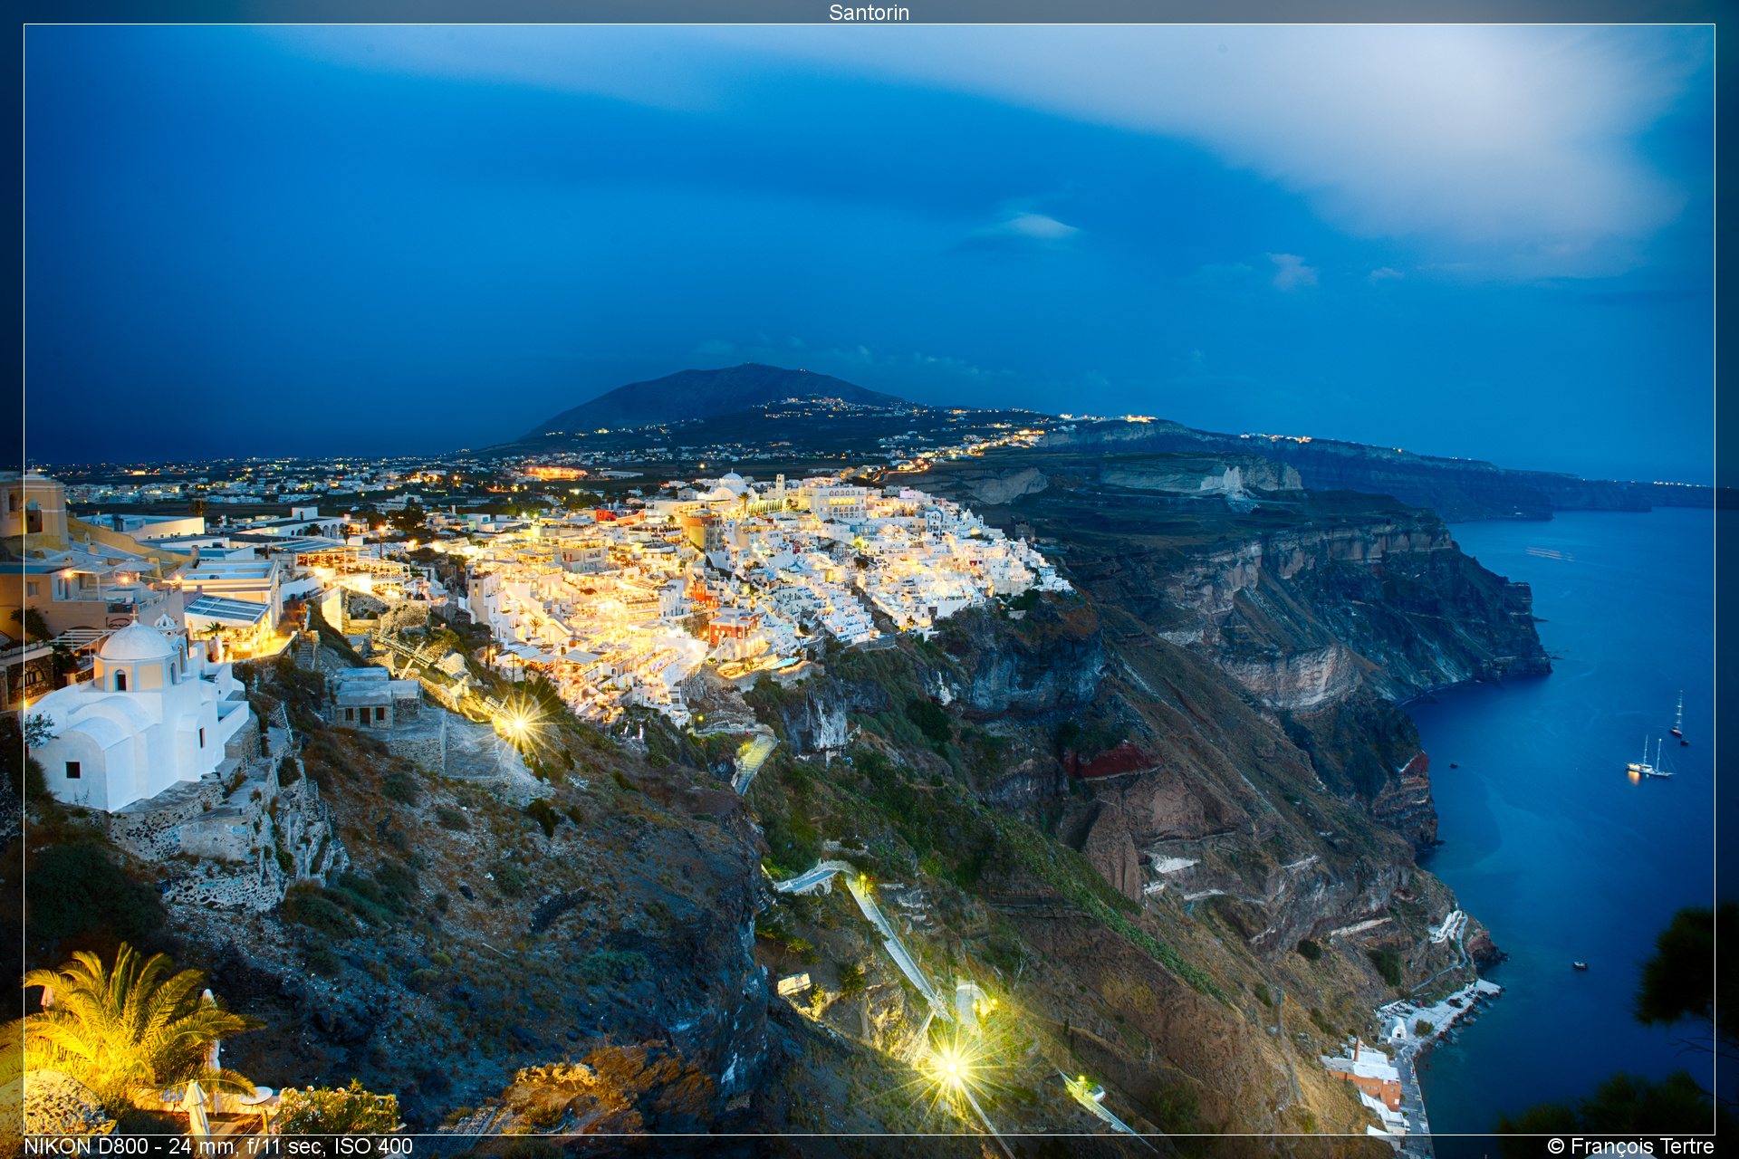Click the 'NIKON D800 - 24 mm, f/11 sec, ISO 400' caption

click(x=218, y=1146)
